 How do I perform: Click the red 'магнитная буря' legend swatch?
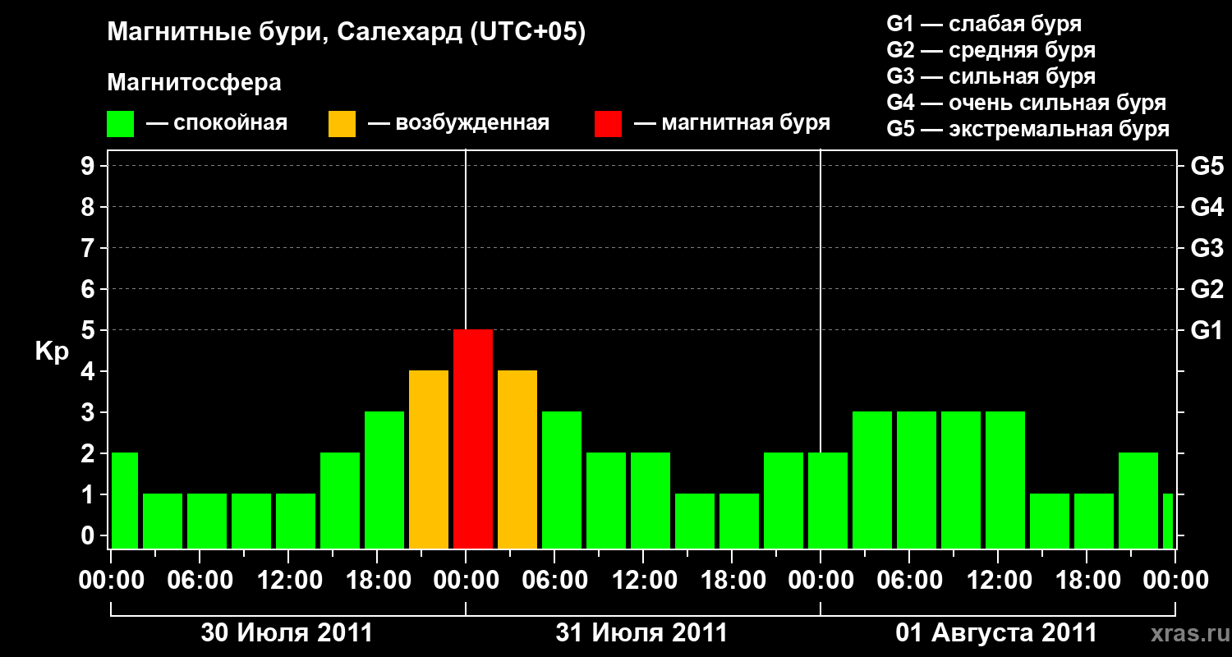(608, 123)
